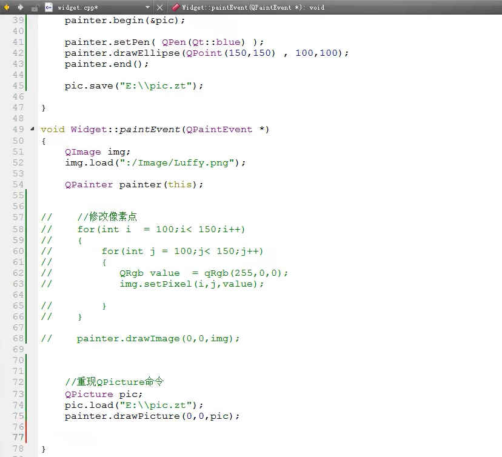The width and height of the screenshot is (502, 457).
Task: Click on painter.begin(&pic); code line
Action: pyautogui.click(x=125, y=21)
